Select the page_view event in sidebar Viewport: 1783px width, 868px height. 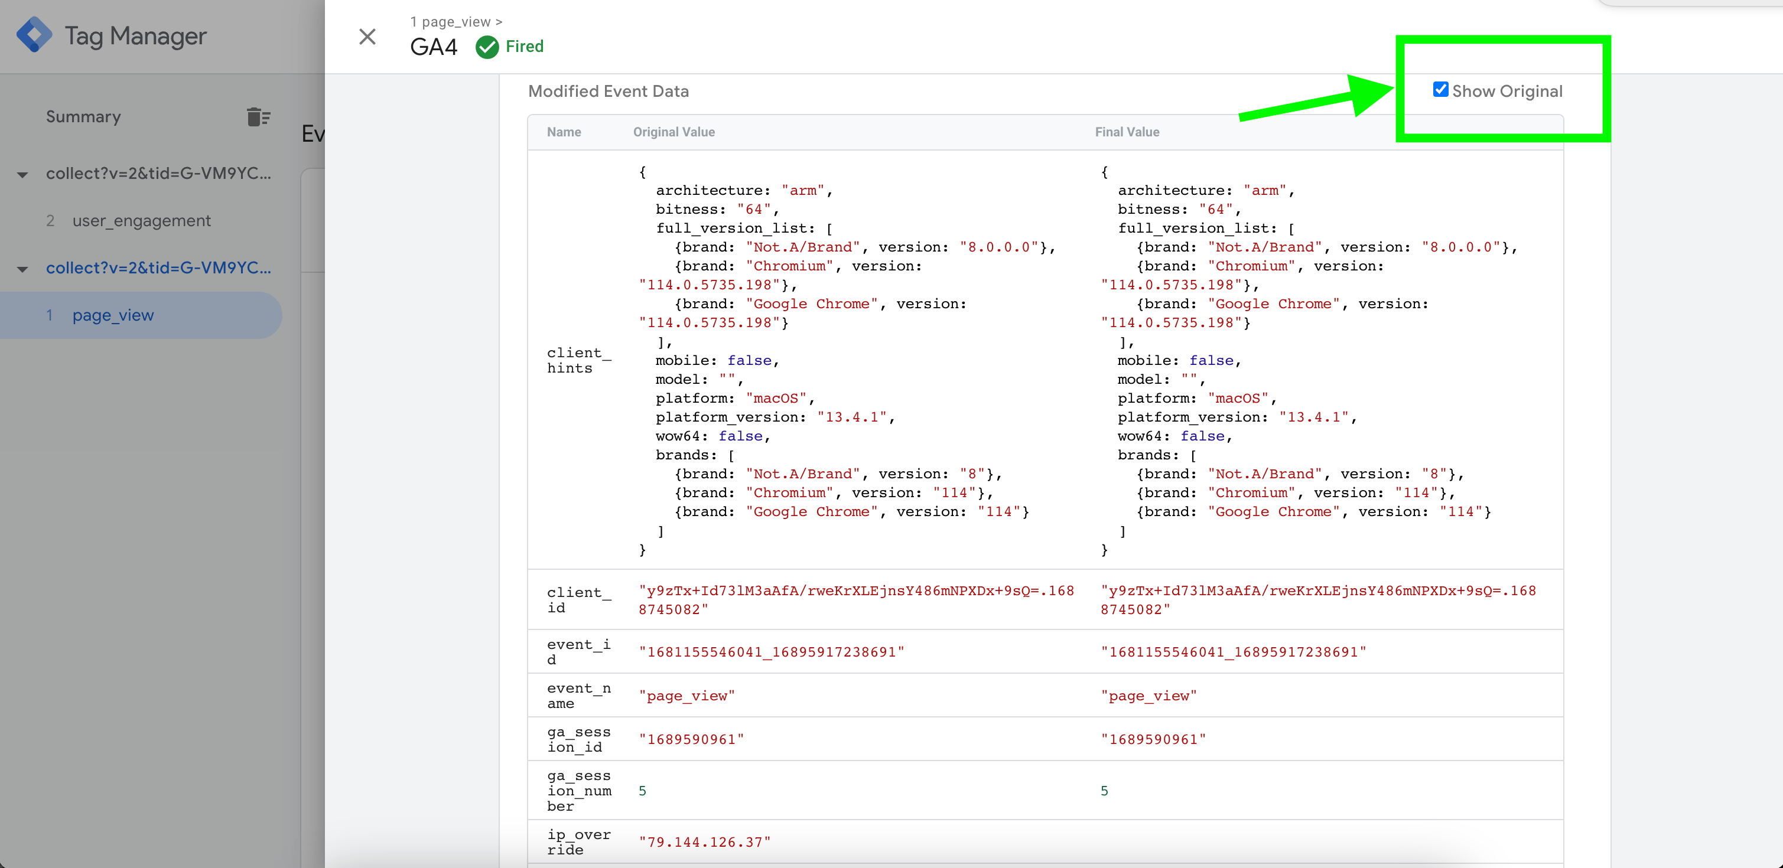click(x=141, y=315)
